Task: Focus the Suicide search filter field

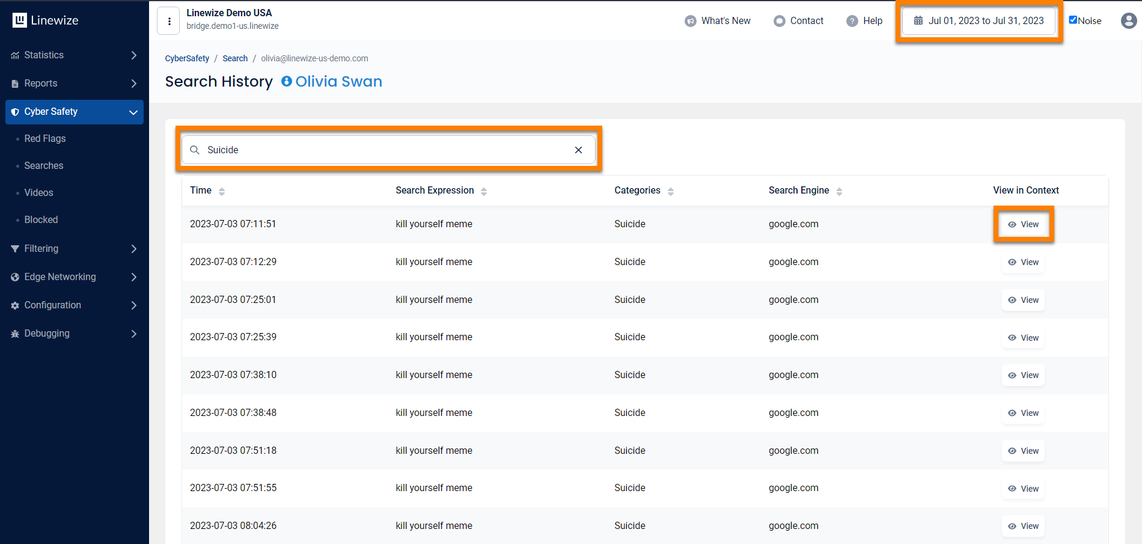Action: pyautogui.click(x=388, y=150)
